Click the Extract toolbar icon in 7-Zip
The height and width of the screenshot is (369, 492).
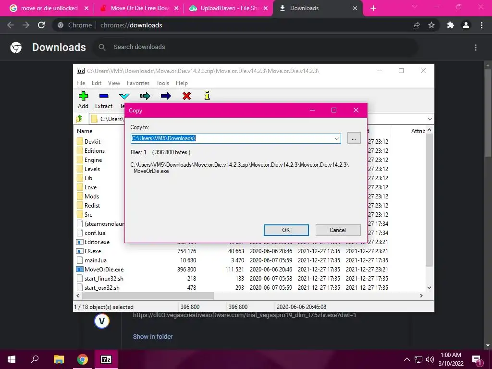pyautogui.click(x=104, y=96)
